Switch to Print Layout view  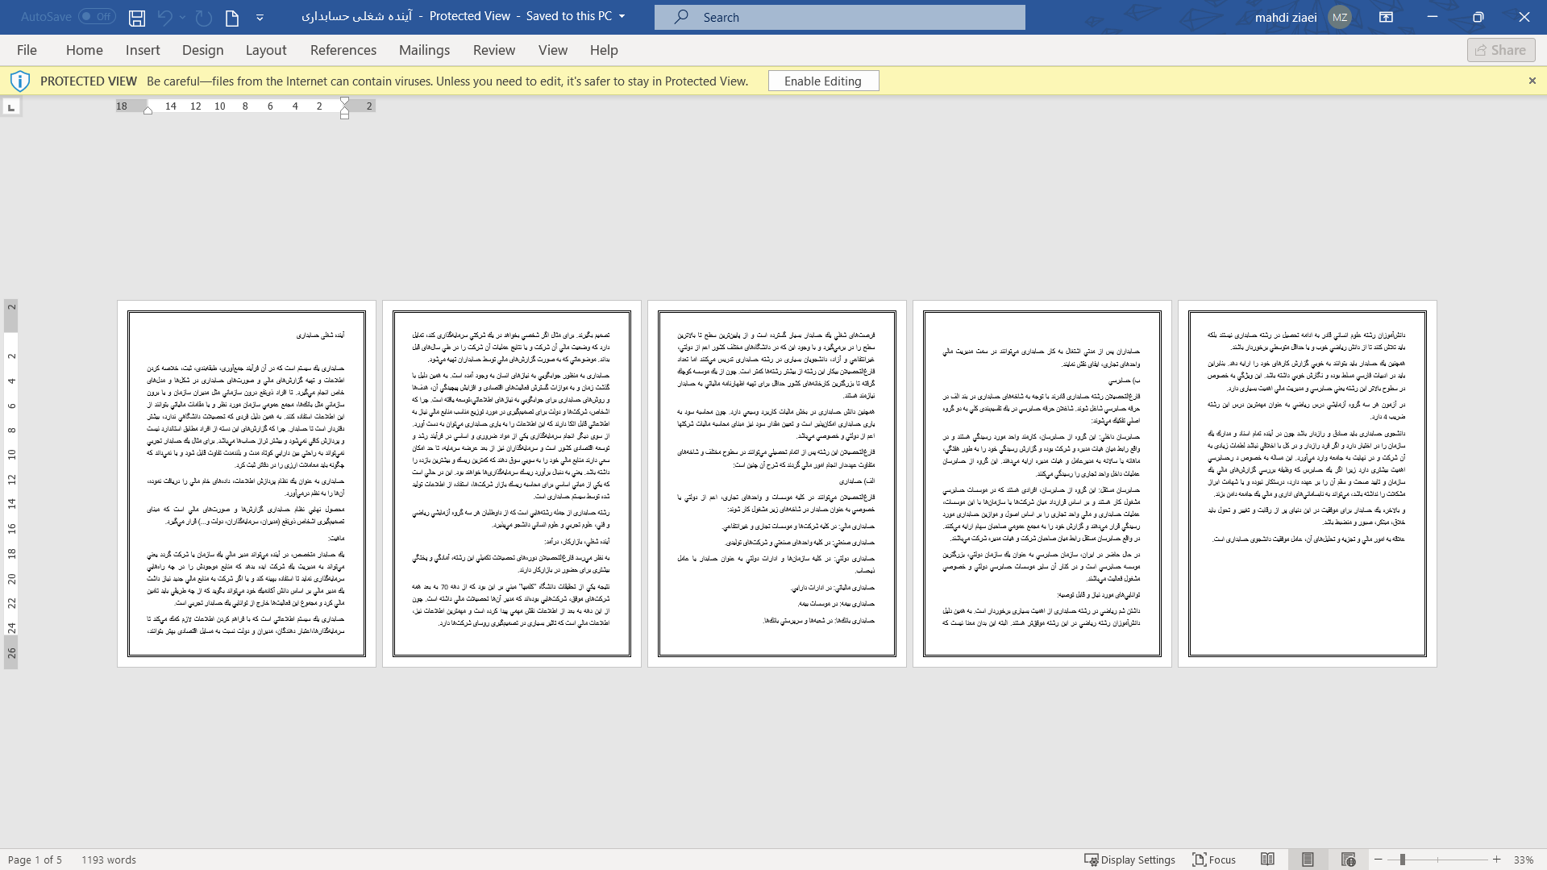(1308, 860)
